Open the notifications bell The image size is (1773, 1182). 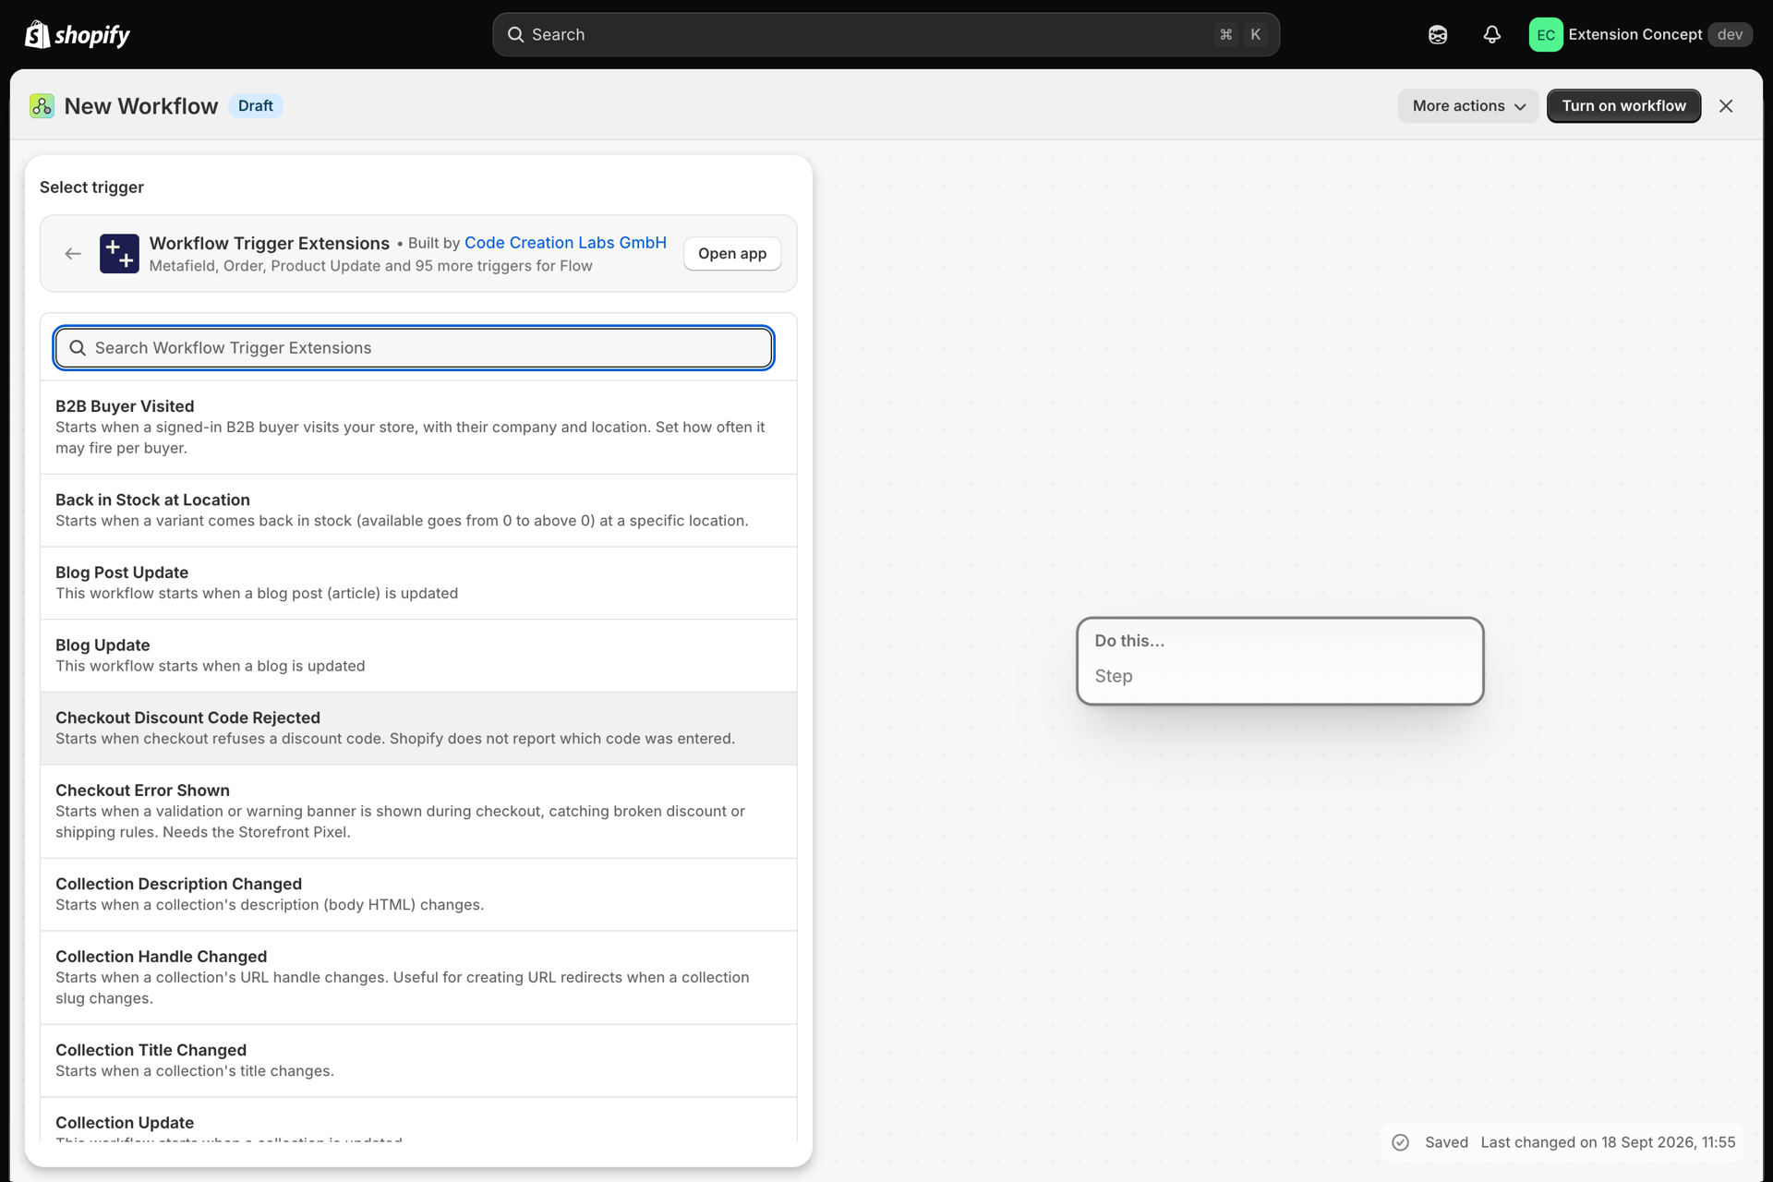point(1492,34)
